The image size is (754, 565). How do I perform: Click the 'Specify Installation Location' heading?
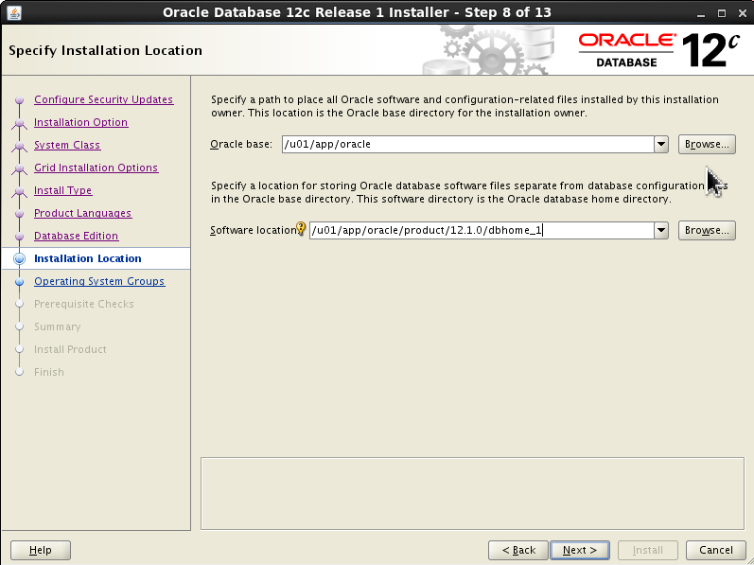(x=105, y=50)
